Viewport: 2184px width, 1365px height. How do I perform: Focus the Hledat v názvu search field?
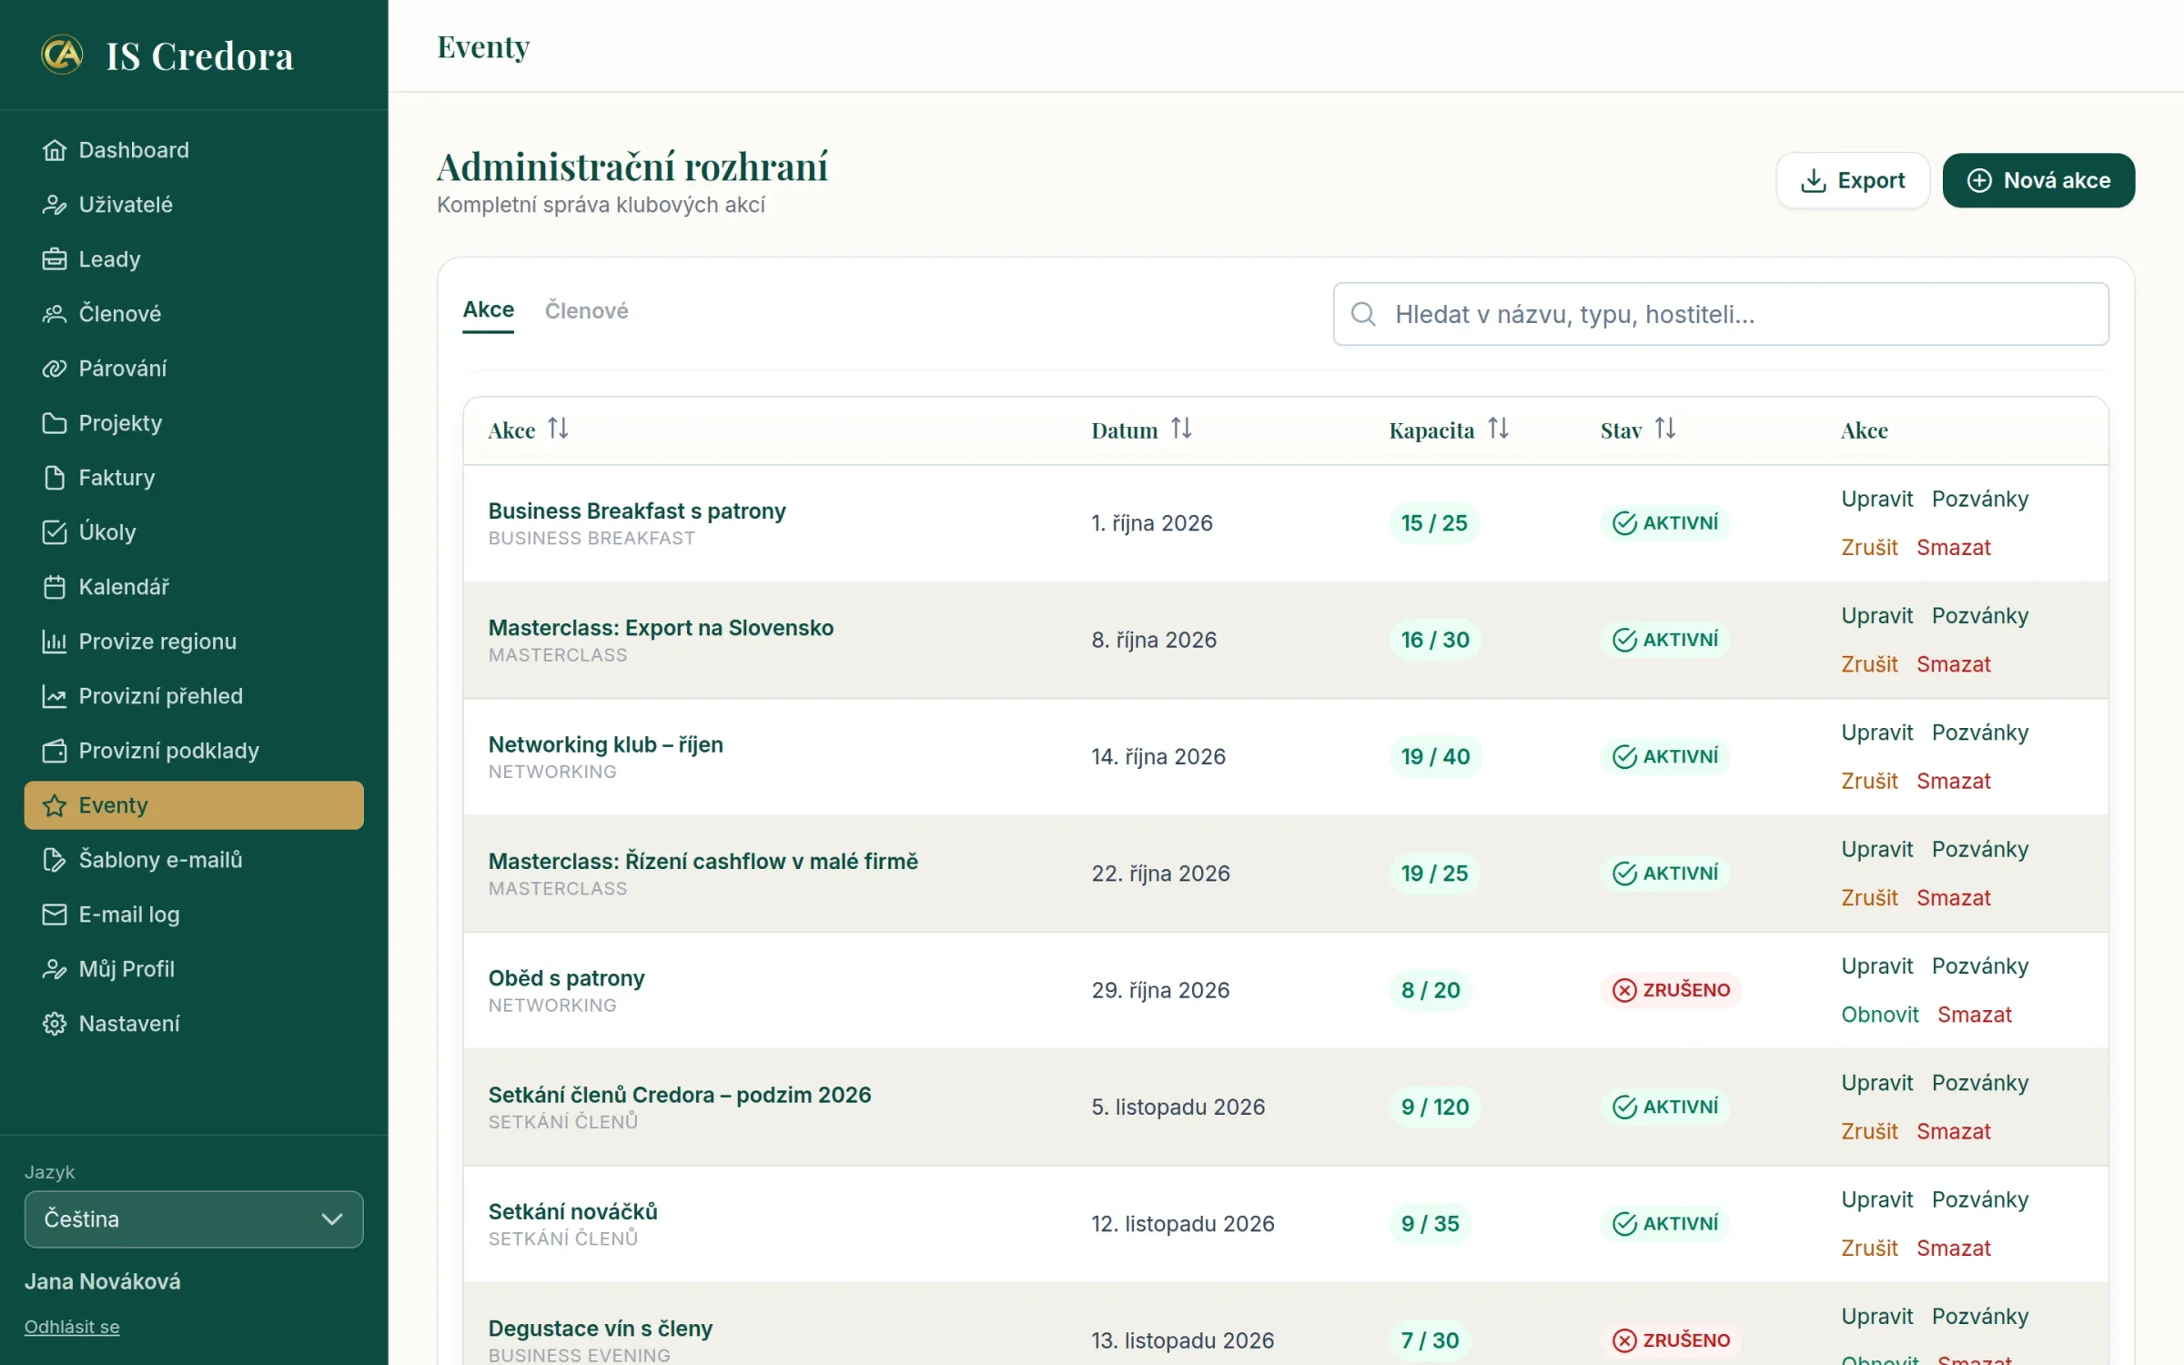pos(1721,314)
